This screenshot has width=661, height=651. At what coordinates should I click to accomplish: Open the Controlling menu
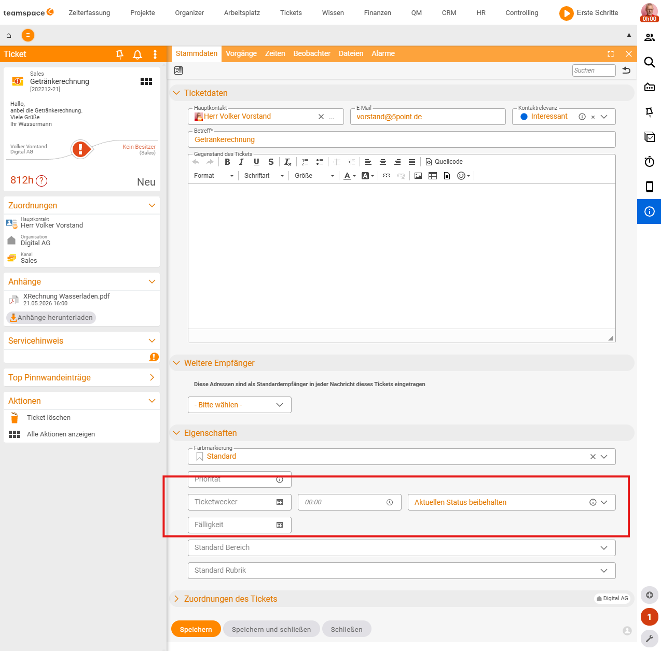(x=522, y=12)
